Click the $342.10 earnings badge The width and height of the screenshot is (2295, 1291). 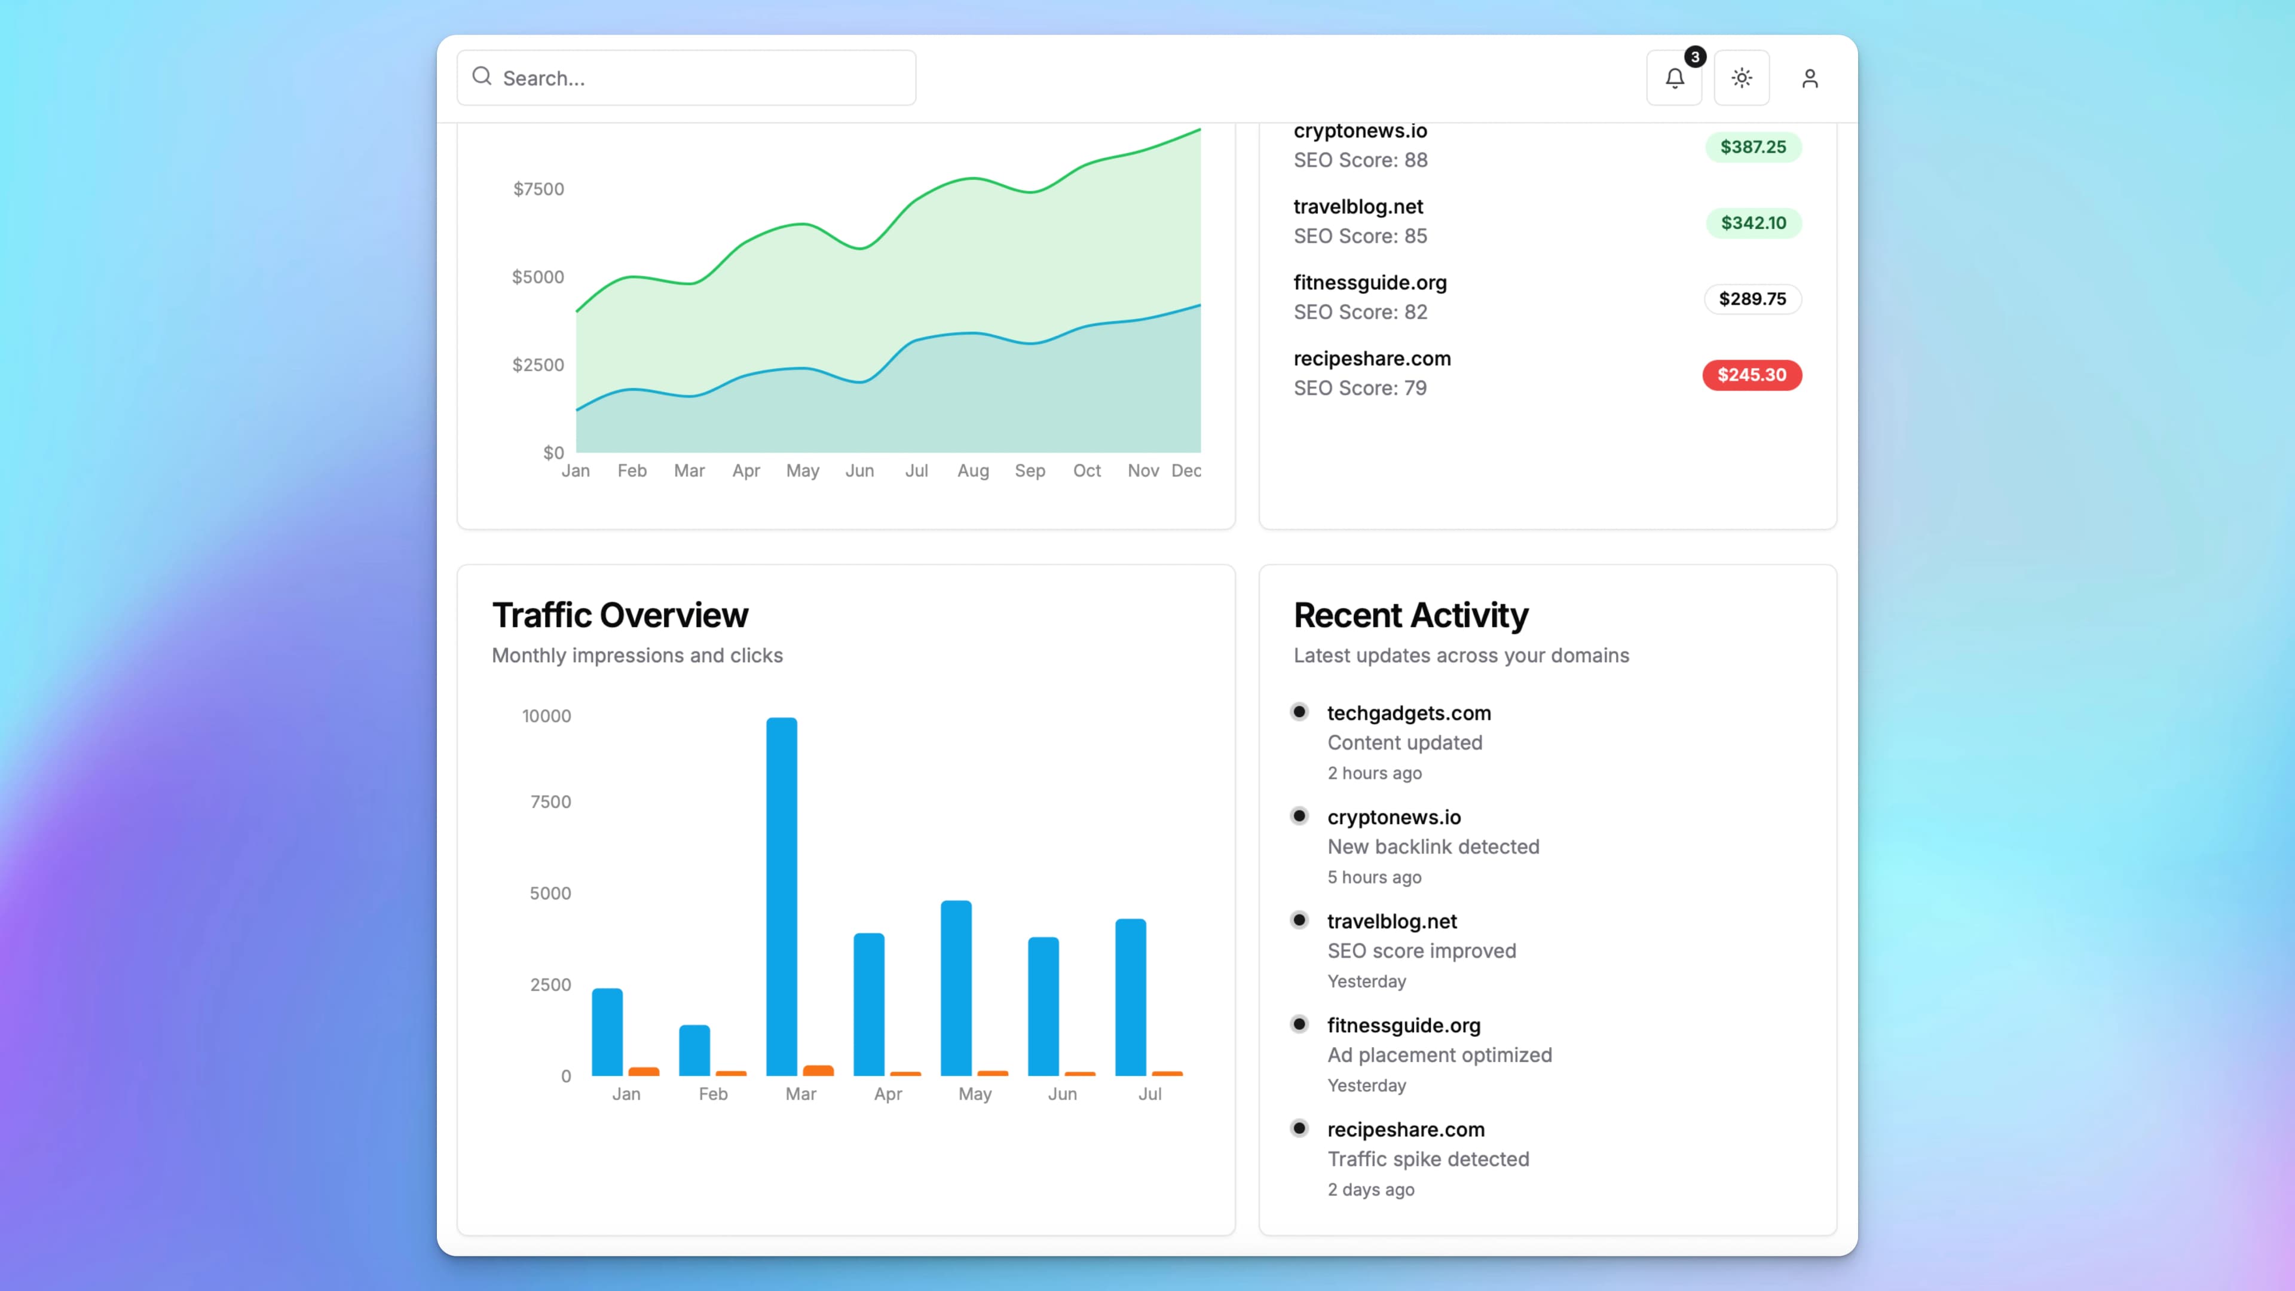click(x=1752, y=223)
